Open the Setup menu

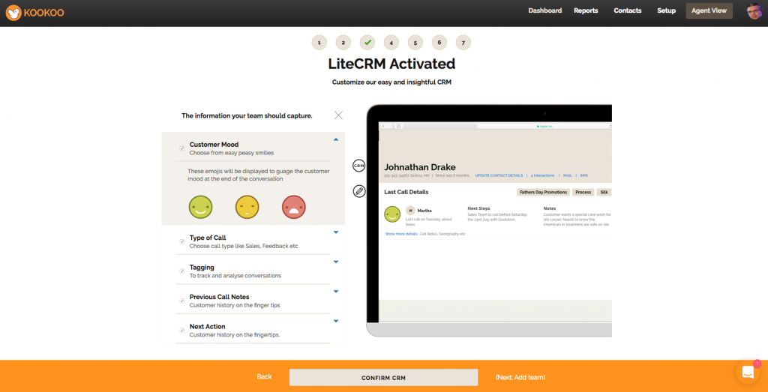point(667,10)
